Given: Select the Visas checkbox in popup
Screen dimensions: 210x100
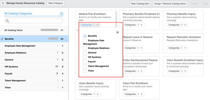Looking at the screenshot, I should click(x=85, y=71).
